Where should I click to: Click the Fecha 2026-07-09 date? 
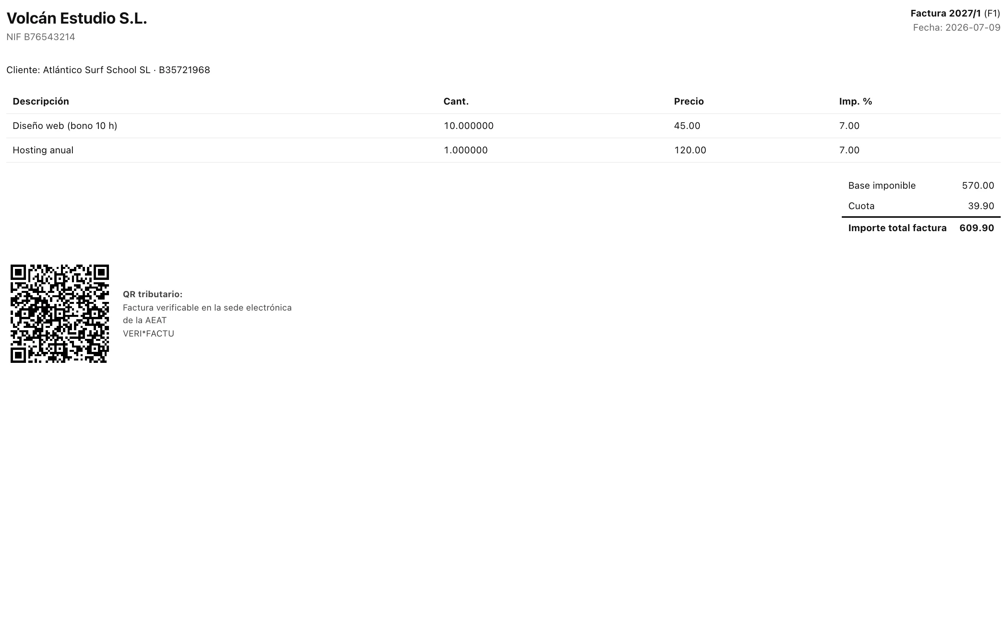(x=957, y=28)
